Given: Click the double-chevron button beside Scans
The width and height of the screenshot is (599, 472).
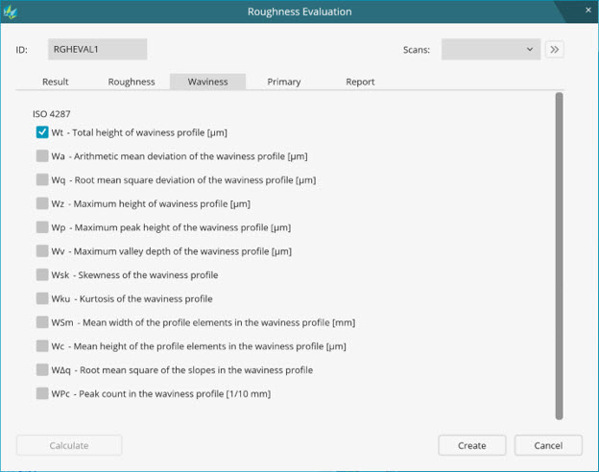Looking at the screenshot, I should tap(554, 50).
